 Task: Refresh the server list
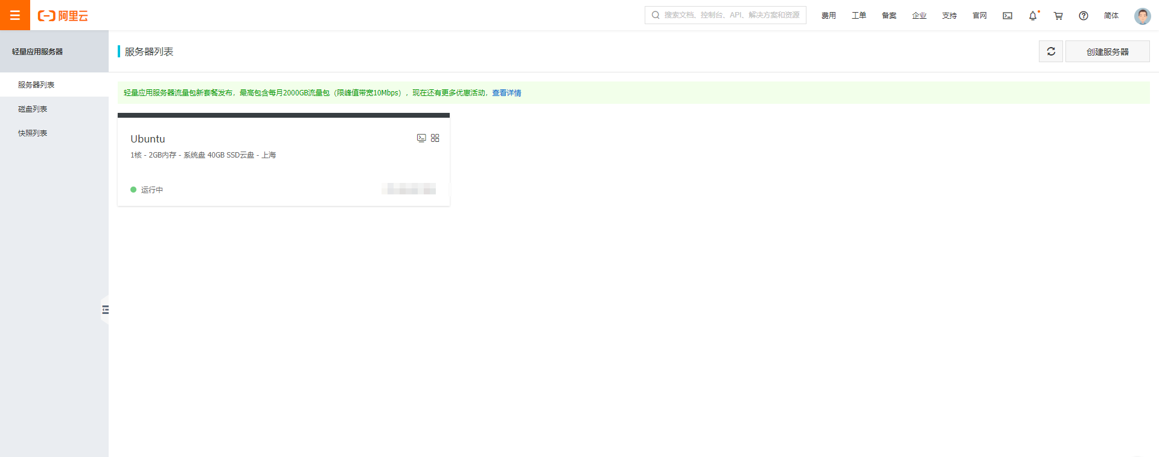coord(1051,51)
